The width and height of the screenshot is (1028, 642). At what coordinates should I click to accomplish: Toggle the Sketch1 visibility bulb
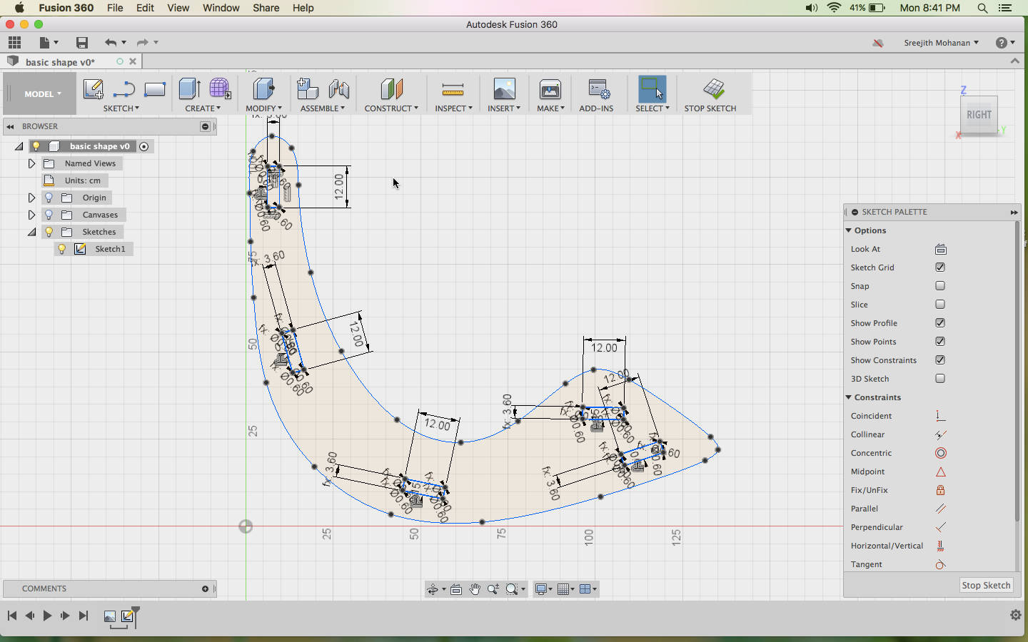pos(62,249)
